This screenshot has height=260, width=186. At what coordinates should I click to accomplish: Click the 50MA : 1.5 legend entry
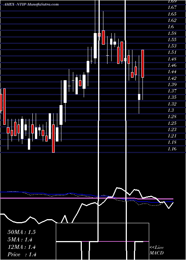(x=22, y=232)
